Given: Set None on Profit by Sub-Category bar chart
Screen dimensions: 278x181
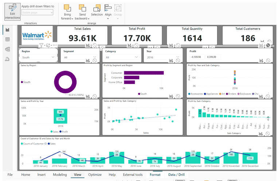Looking at the screenshot, I should [268, 134].
